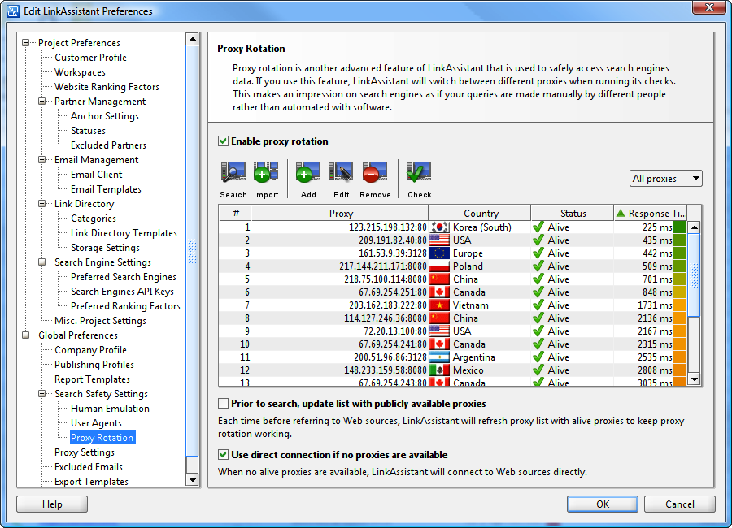Click the Poland flag icon
The image size is (732, 528).
tap(439, 266)
